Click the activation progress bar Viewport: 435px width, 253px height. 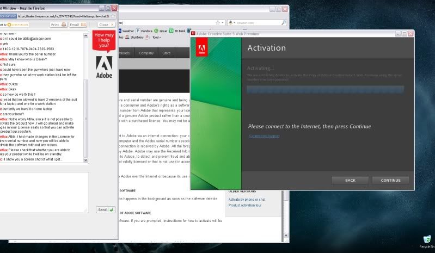pyautogui.click(x=325, y=89)
